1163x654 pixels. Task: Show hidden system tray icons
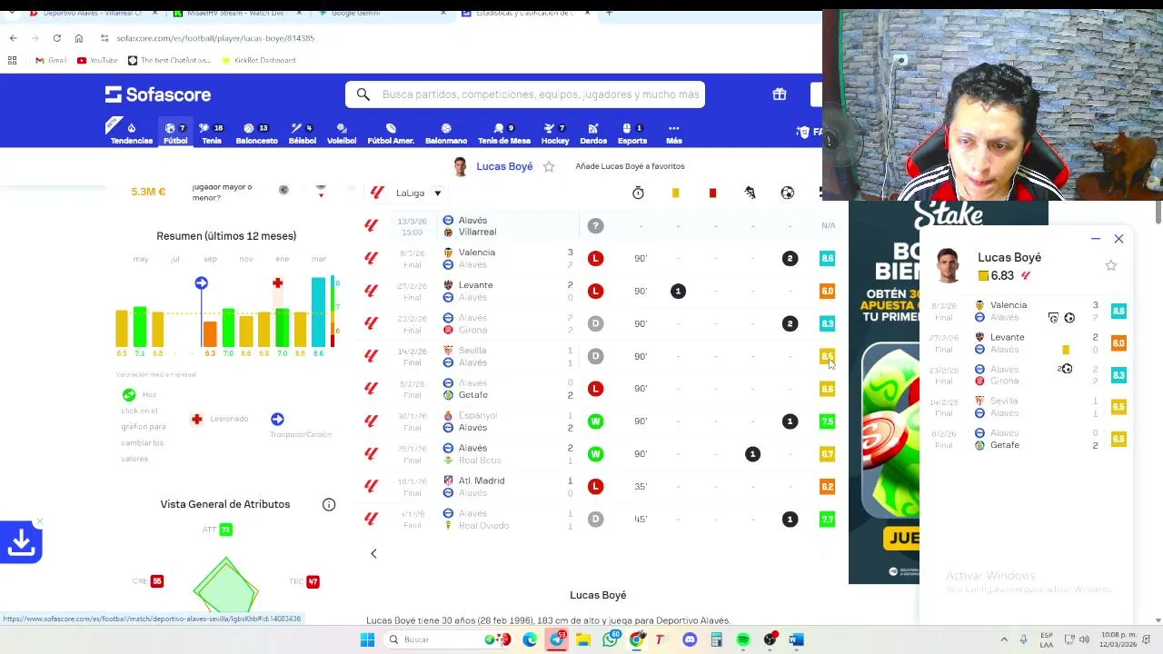click(x=1004, y=639)
